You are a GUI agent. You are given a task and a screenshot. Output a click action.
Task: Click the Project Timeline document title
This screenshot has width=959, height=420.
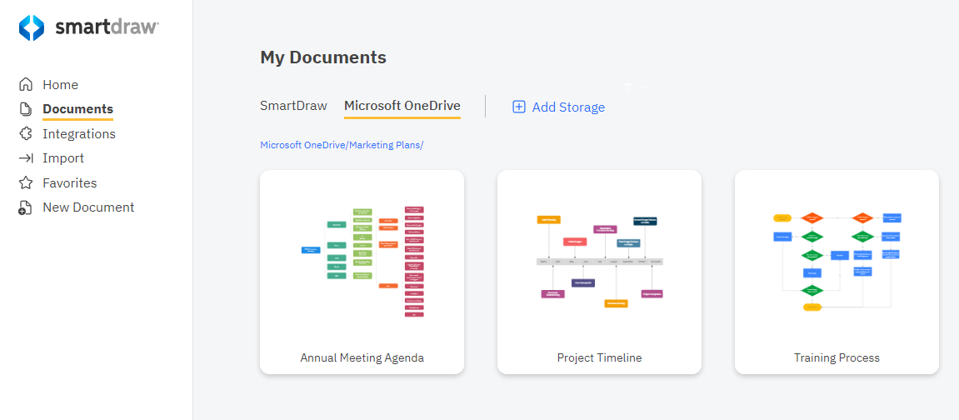point(599,357)
